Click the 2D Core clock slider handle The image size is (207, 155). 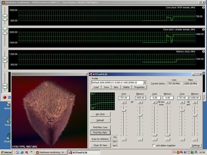coord(124,110)
